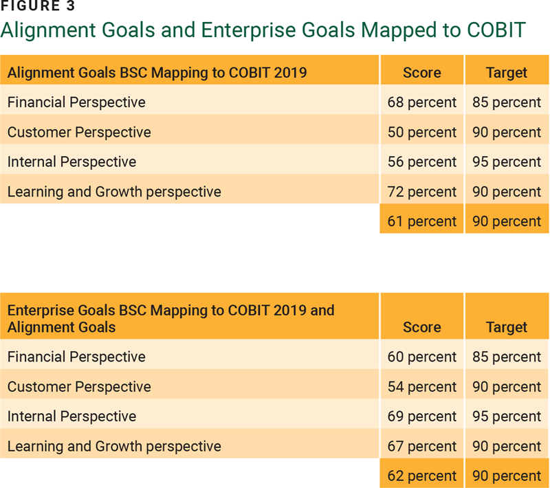Click the Enterprise Goals BSC Mapping table header
Viewport: 550px width, 488px height.
pos(170,318)
